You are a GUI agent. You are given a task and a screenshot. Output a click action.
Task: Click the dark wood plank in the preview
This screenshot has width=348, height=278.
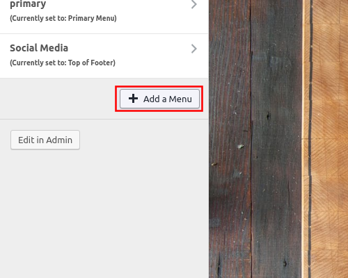[255, 139]
